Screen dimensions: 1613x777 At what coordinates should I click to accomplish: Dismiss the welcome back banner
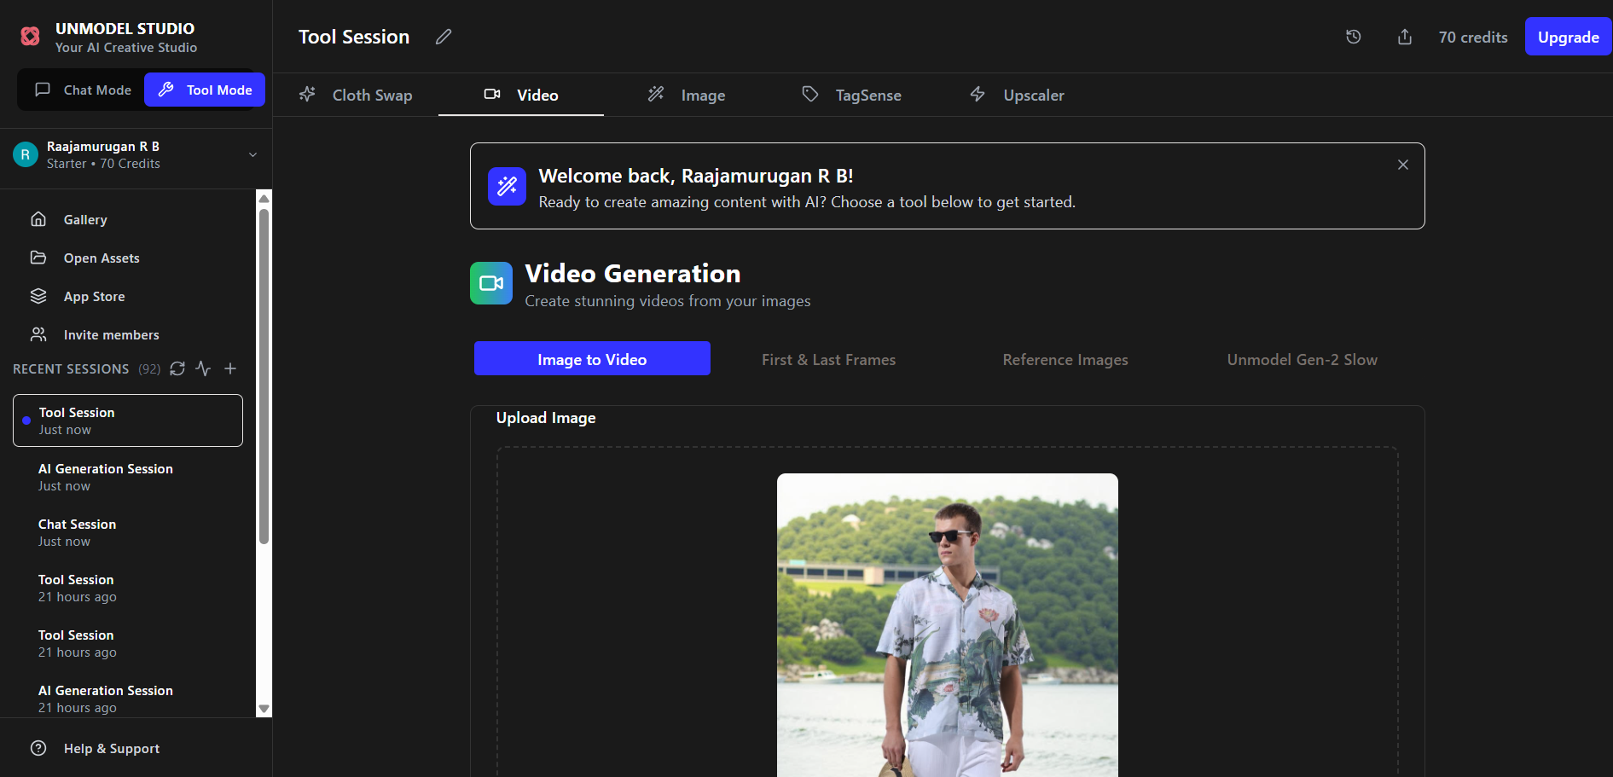tap(1402, 165)
